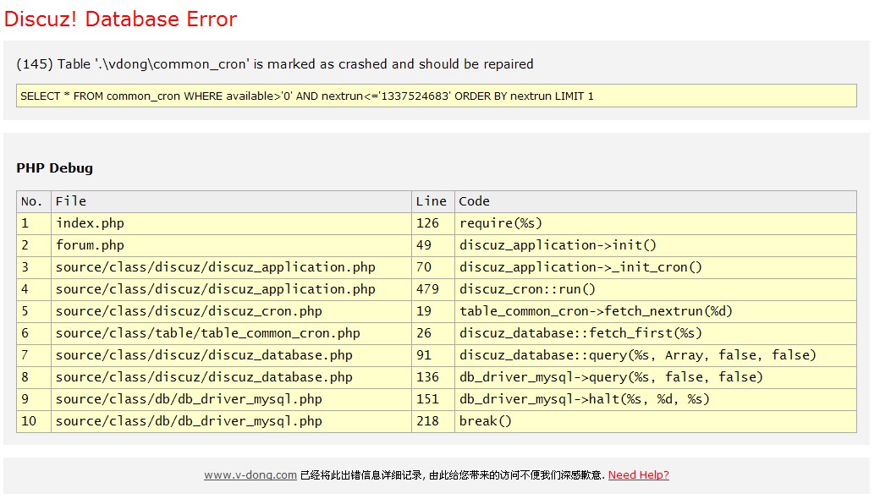The height and width of the screenshot is (499, 880).
Task: Click line number 136
Action: pos(427,377)
